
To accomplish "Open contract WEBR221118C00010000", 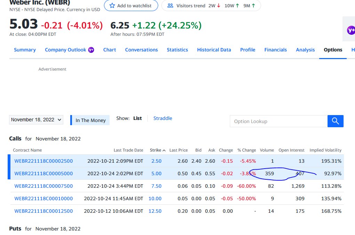I will (44, 198).
